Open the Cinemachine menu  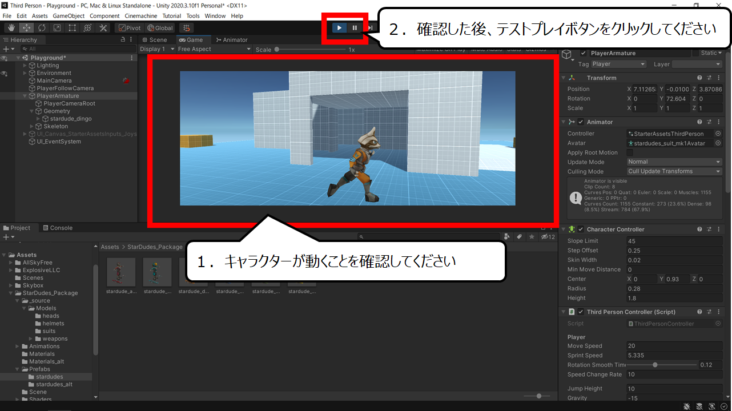pyautogui.click(x=140, y=16)
